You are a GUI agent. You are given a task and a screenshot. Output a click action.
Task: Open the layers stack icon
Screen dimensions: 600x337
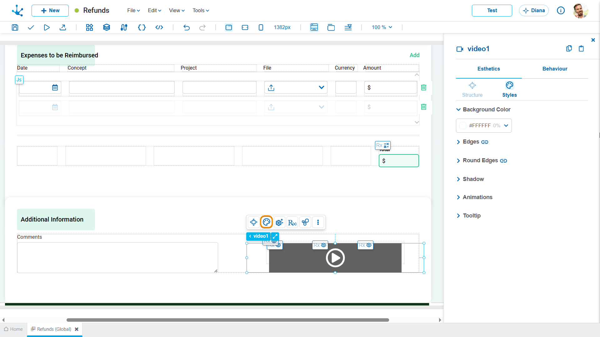coord(107,27)
